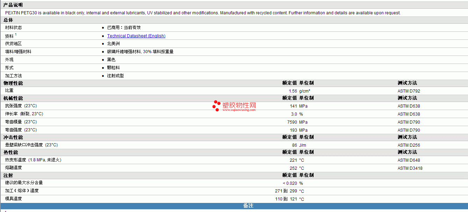Select the 比重 value 1.56
Viewport: 468px width, 212px height.
(293, 91)
